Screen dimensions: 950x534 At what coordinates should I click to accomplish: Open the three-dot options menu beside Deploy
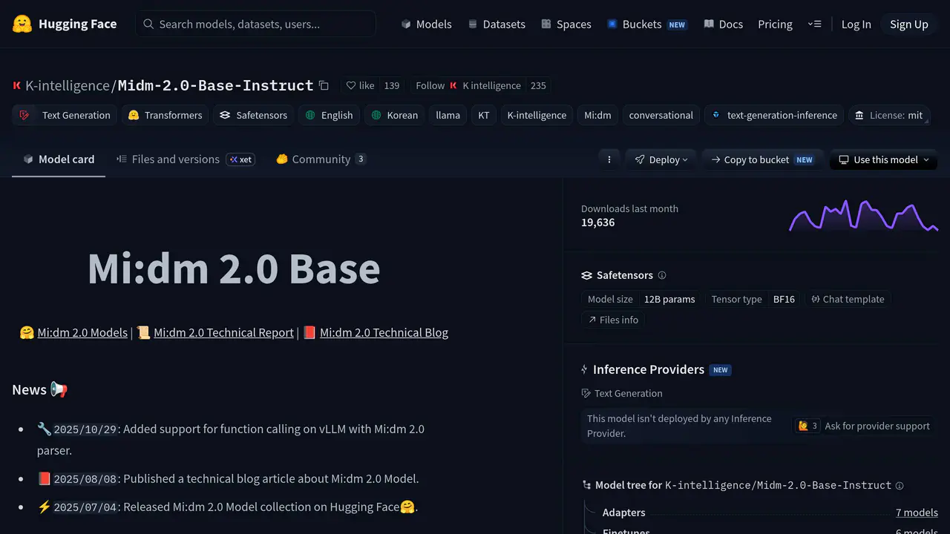[609, 159]
